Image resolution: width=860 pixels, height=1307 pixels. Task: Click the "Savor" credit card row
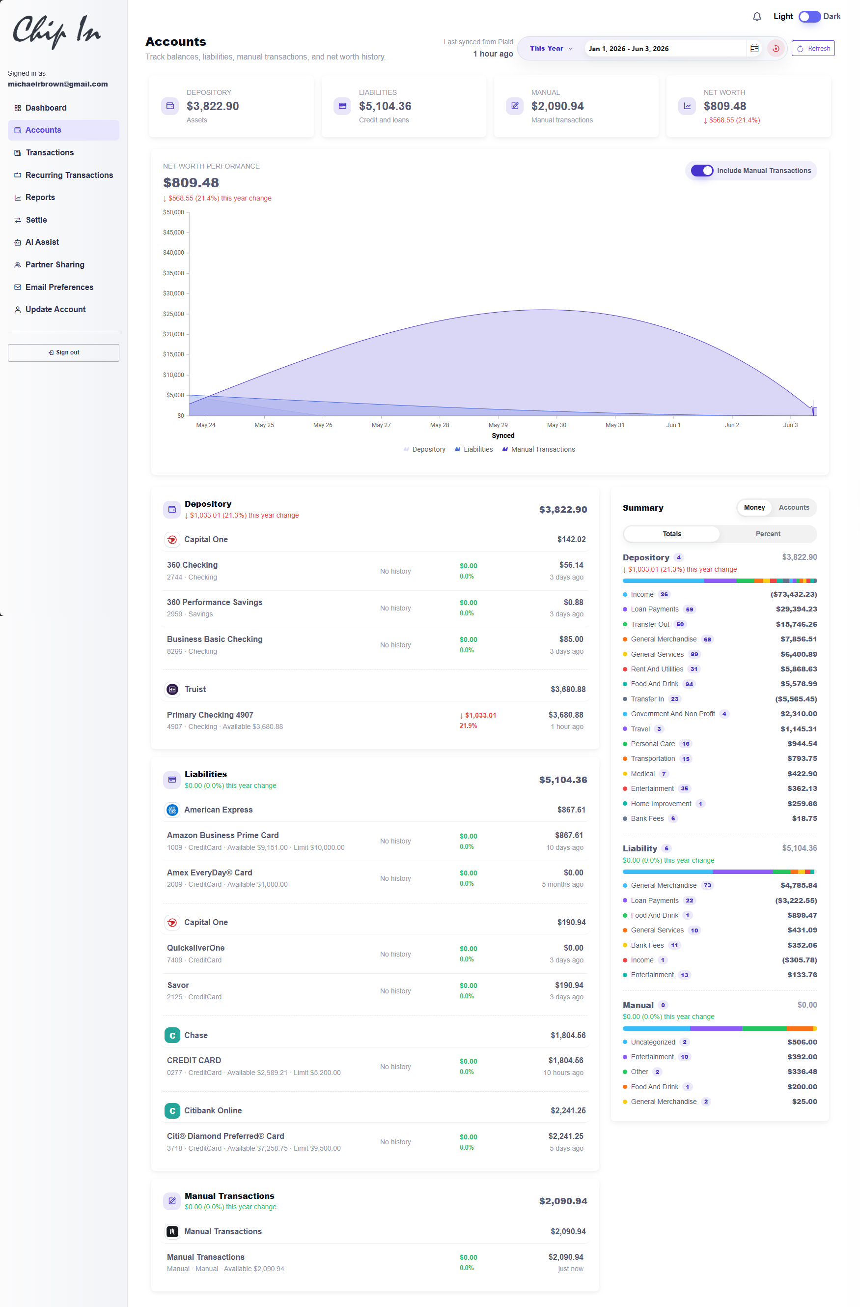375,991
